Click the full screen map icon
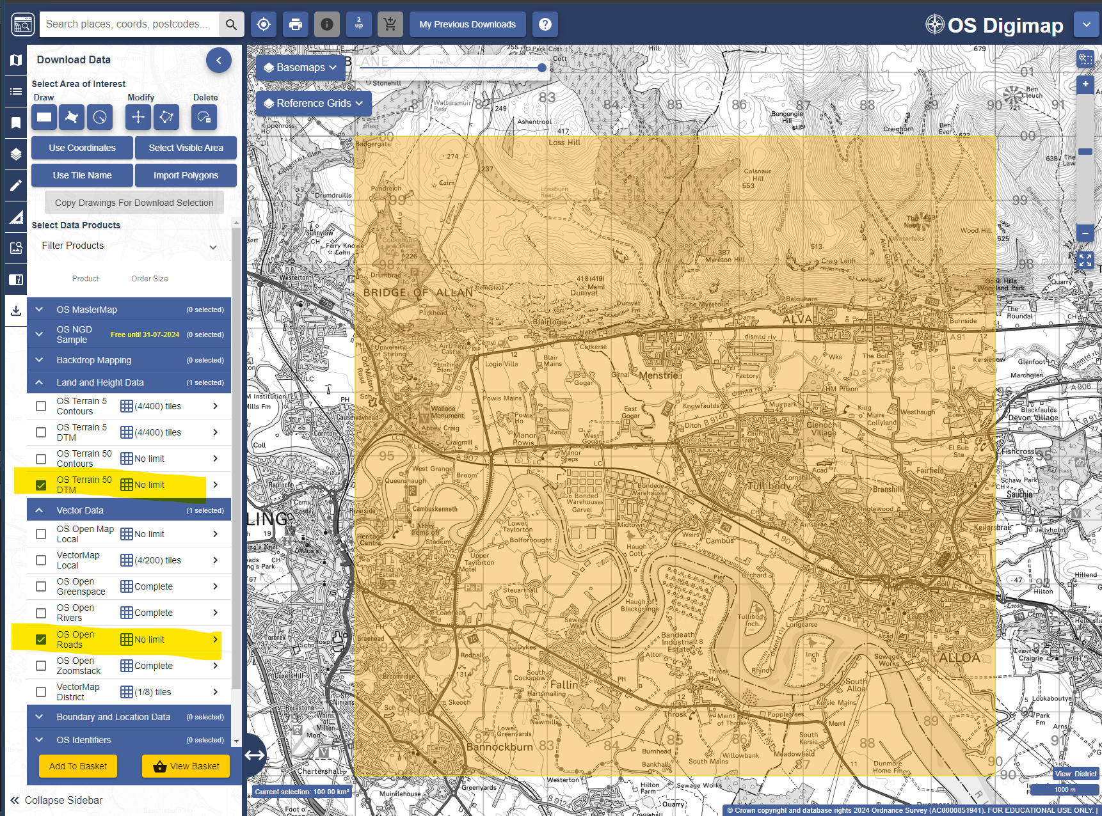 pyautogui.click(x=1085, y=260)
